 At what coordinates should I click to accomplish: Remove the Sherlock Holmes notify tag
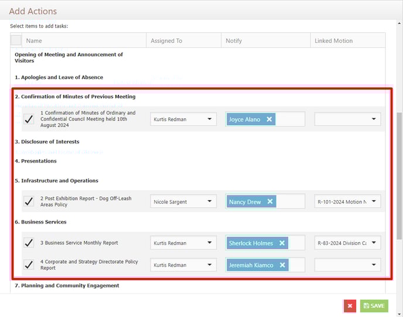pos(282,243)
